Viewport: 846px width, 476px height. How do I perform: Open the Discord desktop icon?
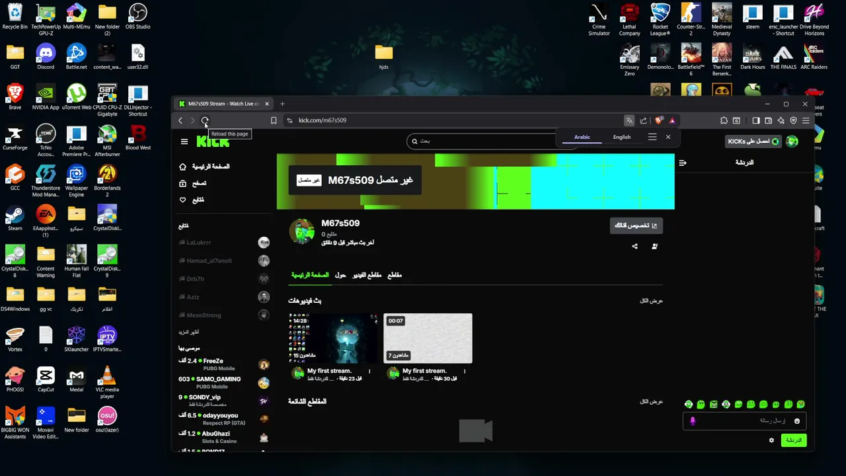point(46,57)
